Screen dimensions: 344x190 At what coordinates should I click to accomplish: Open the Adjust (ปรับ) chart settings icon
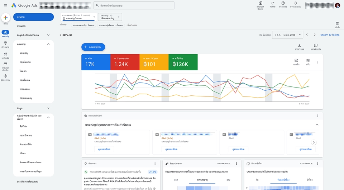click(x=308, y=61)
